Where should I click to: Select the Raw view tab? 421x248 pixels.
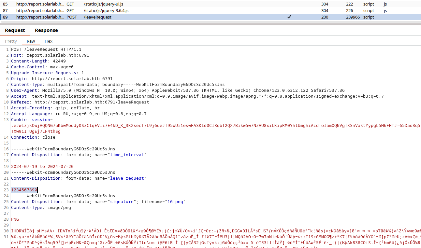(x=31, y=41)
